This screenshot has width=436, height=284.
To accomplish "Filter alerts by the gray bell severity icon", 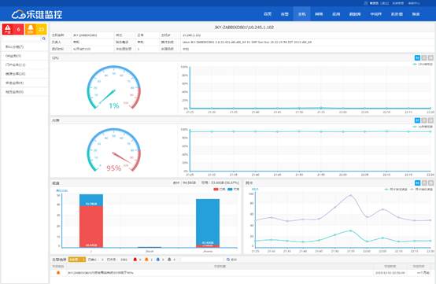I will (x=169, y=260).
